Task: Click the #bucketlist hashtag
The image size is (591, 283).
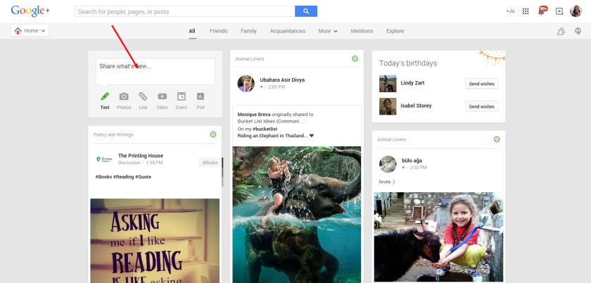Action: (265, 129)
